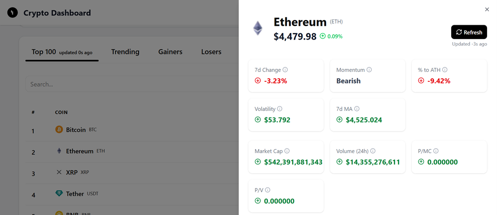This screenshot has width=497, height=215.
Task: Click the Crypto Dashboard lightning logo
Action: tap(12, 13)
